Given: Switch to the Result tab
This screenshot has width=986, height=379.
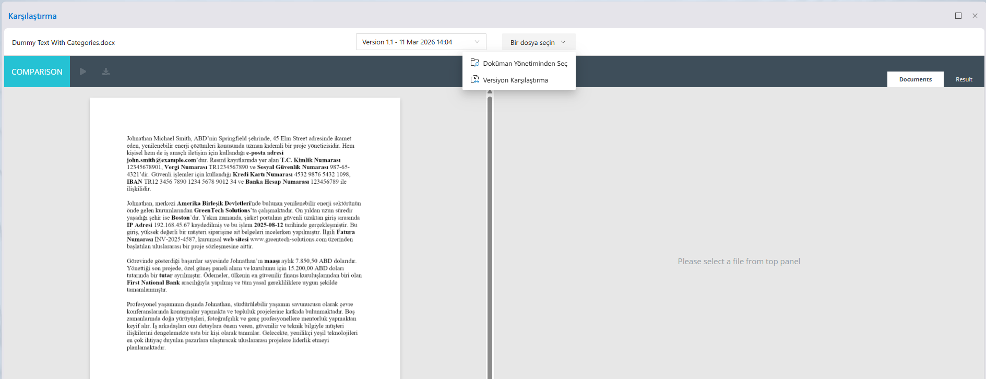Looking at the screenshot, I should [x=964, y=79].
